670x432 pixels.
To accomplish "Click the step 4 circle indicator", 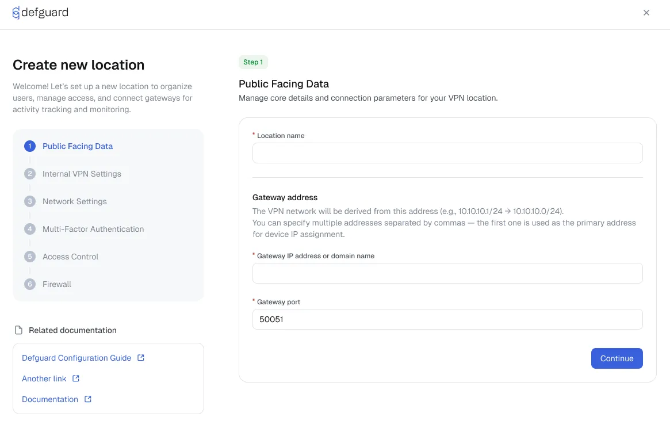I will click(30, 229).
